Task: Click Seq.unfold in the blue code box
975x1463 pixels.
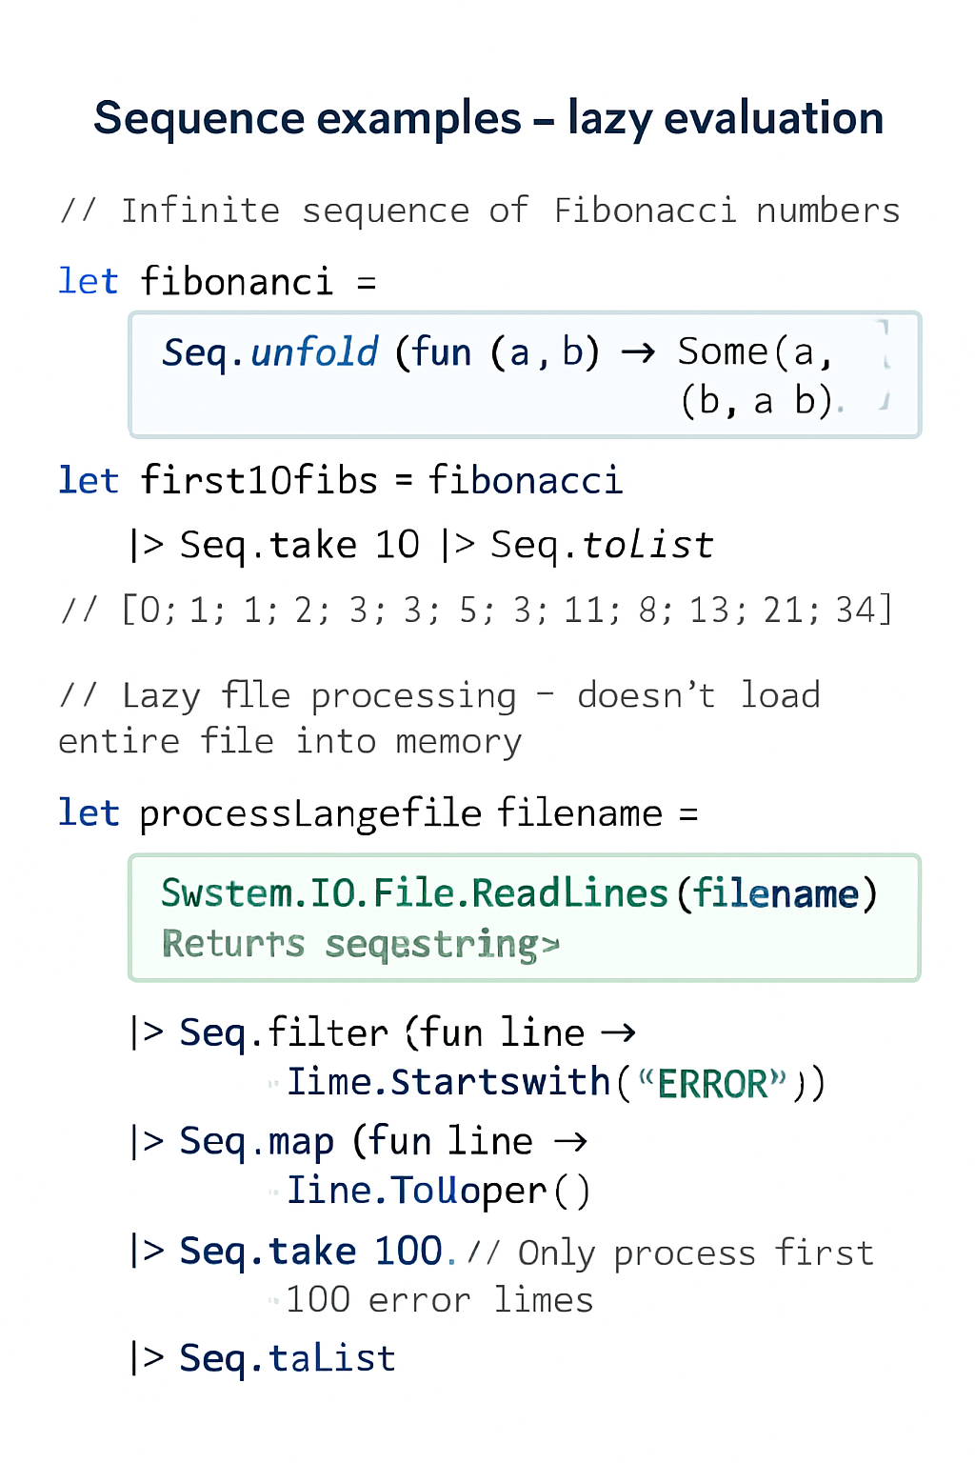Action: (x=270, y=352)
